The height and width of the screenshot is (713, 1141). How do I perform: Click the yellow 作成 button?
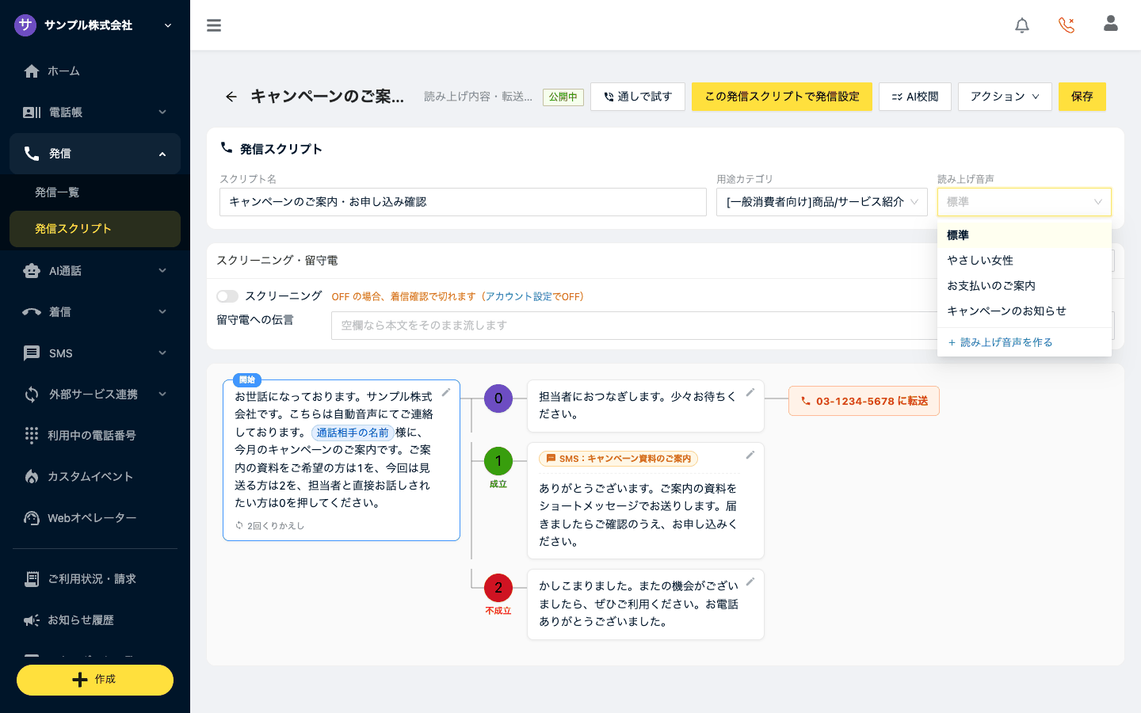point(95,680)
